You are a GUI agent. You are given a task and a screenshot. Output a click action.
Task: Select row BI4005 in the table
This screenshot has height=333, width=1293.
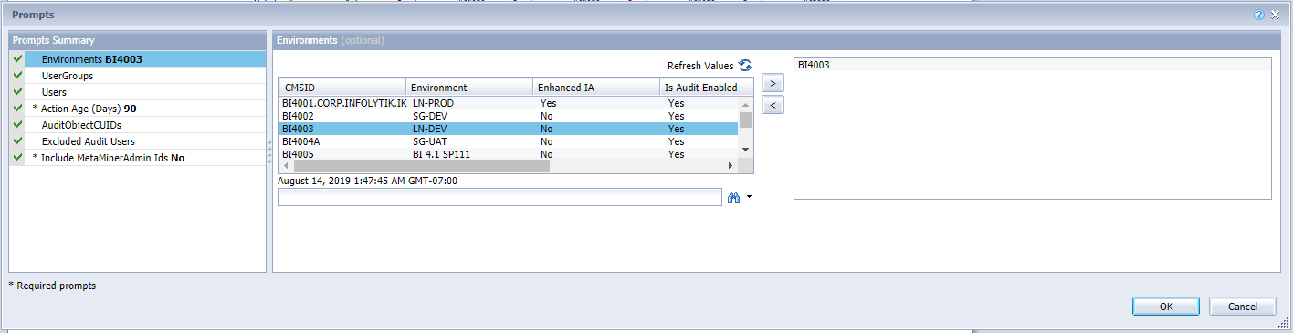(x=508, y=154)
